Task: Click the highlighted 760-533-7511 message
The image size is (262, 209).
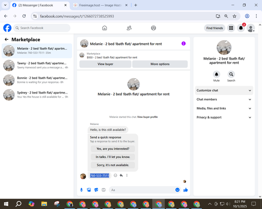Action: 100,176
